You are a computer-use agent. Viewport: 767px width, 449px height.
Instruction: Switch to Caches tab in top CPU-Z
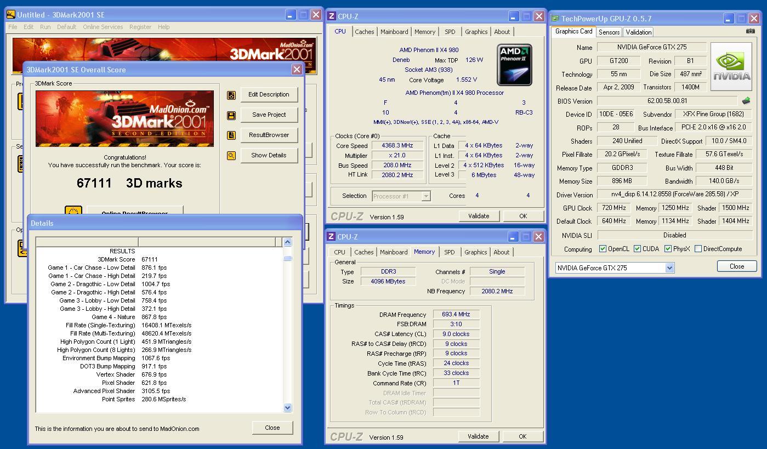pyautogui.click(x=365, y=32)
